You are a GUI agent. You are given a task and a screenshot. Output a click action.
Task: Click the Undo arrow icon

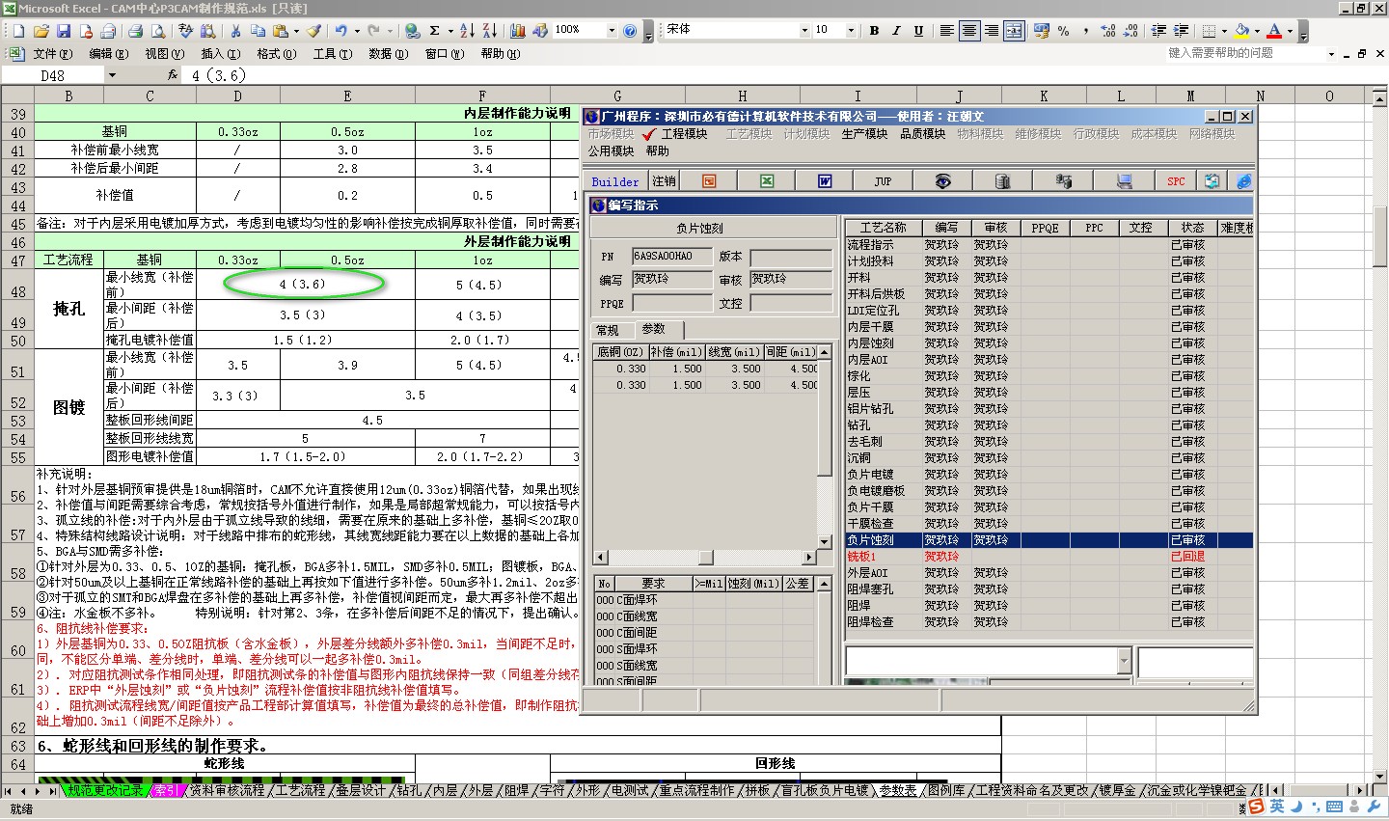(340, 31)
